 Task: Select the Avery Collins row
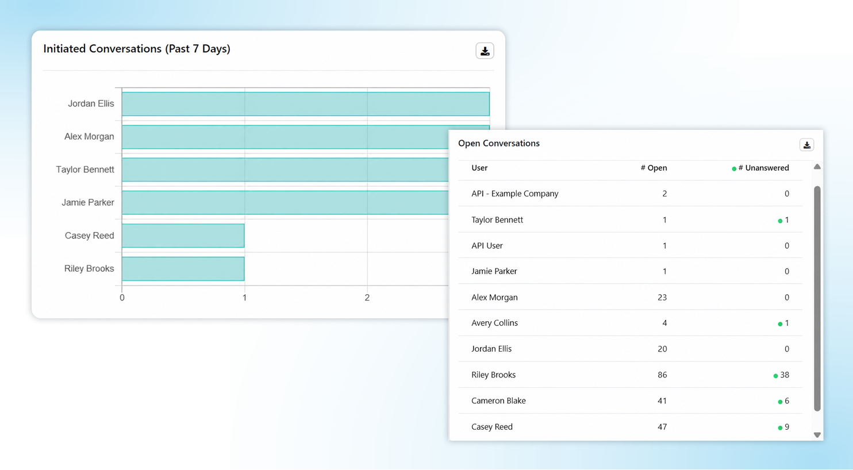tap(630, 323)
